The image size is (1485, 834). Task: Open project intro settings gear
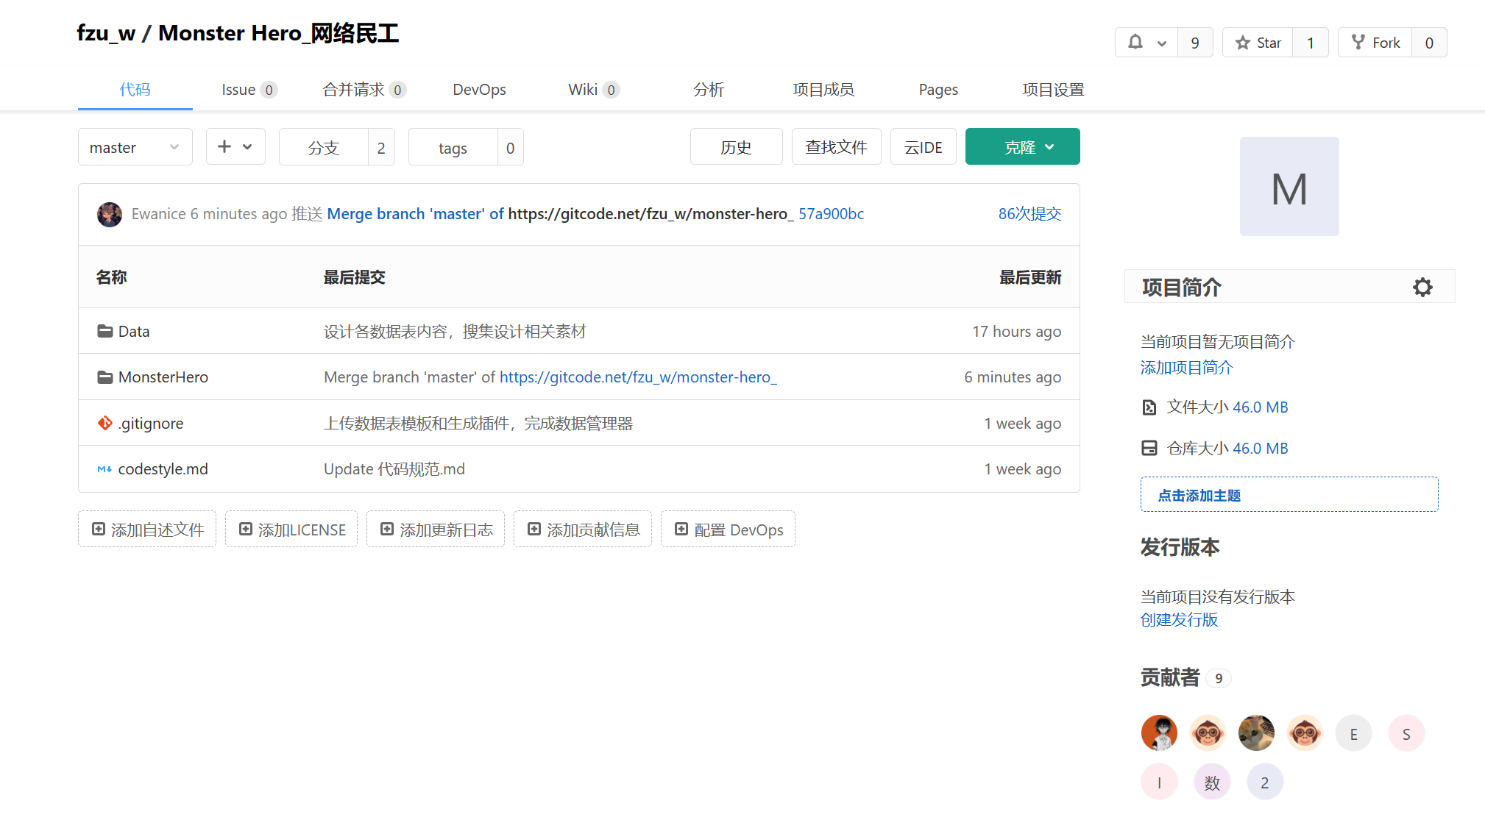tap(1422, 288)
